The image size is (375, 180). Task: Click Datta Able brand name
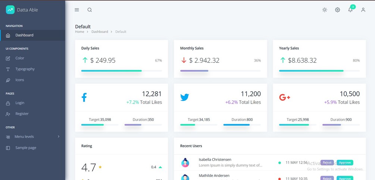[x=28, y=10]
